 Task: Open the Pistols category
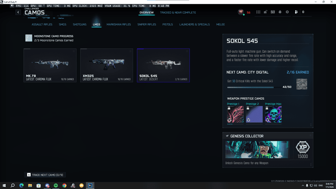(167, 24)
